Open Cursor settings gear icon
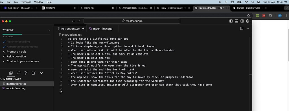This screenshot has height=111, width=289. (x=248, y=21)
